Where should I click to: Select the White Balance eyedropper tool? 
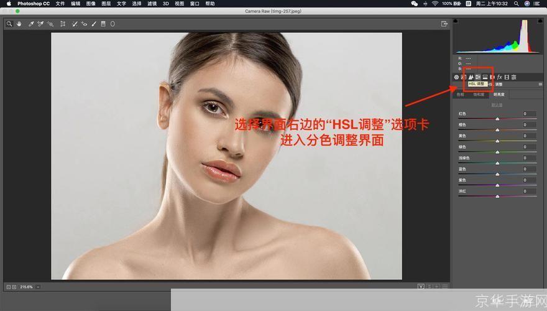coord(31,24)
